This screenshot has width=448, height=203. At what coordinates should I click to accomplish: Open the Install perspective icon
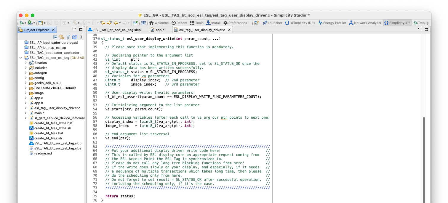(213, 22)
